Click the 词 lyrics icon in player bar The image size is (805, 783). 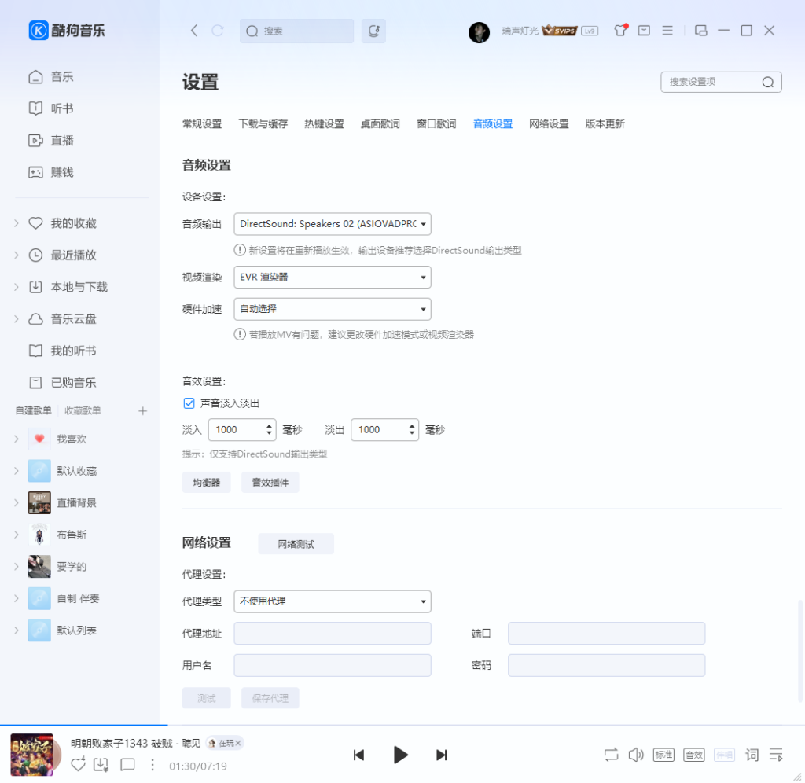[751, 755]
